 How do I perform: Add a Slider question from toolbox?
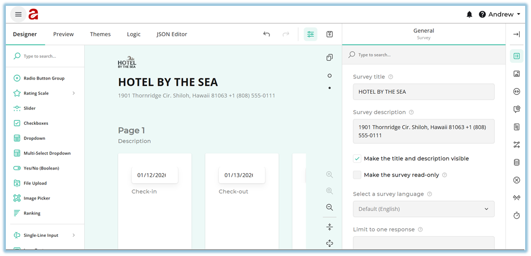pyautogui.click(x=29, y=108)
